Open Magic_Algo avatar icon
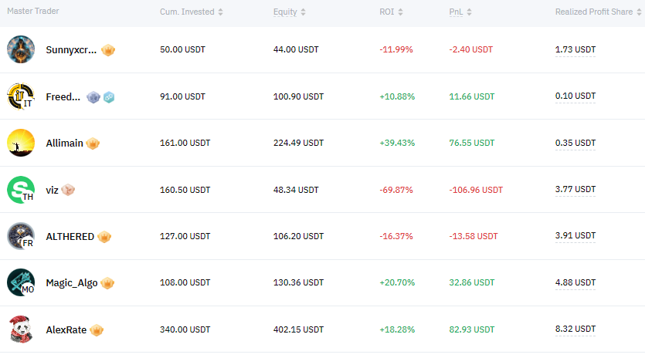645x358 pixels. [21, 283]
